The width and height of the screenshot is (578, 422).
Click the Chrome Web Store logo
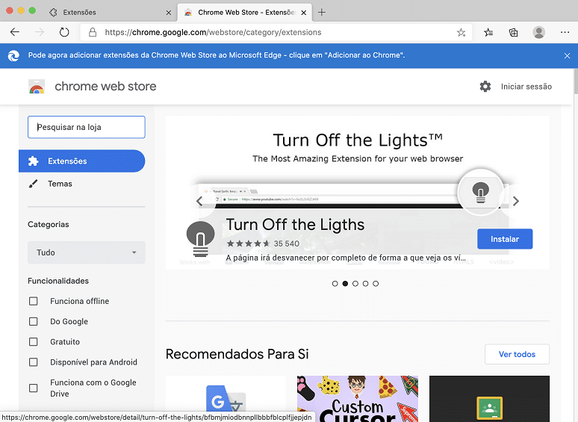tap(37, 87)
